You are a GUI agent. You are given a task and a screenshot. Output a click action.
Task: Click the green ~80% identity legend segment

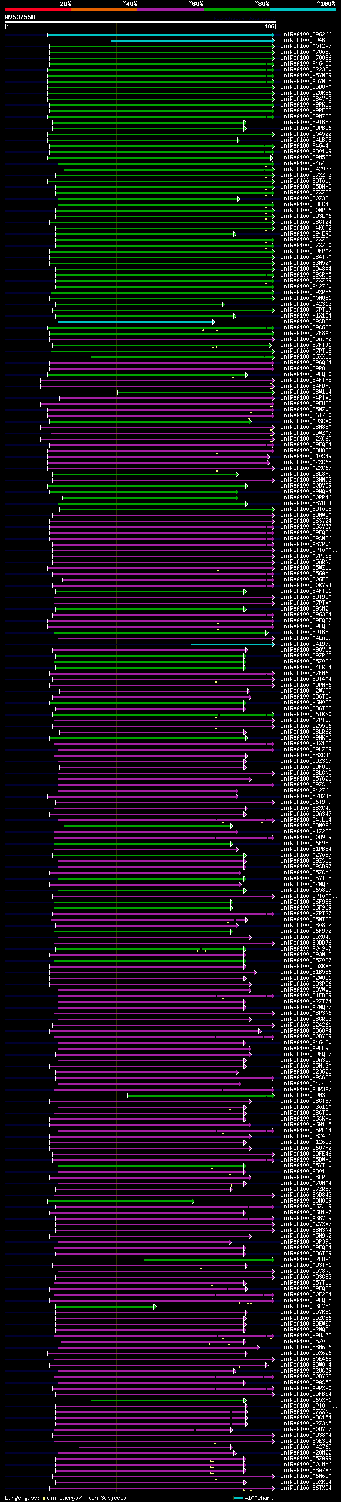(x=237, y=10)
